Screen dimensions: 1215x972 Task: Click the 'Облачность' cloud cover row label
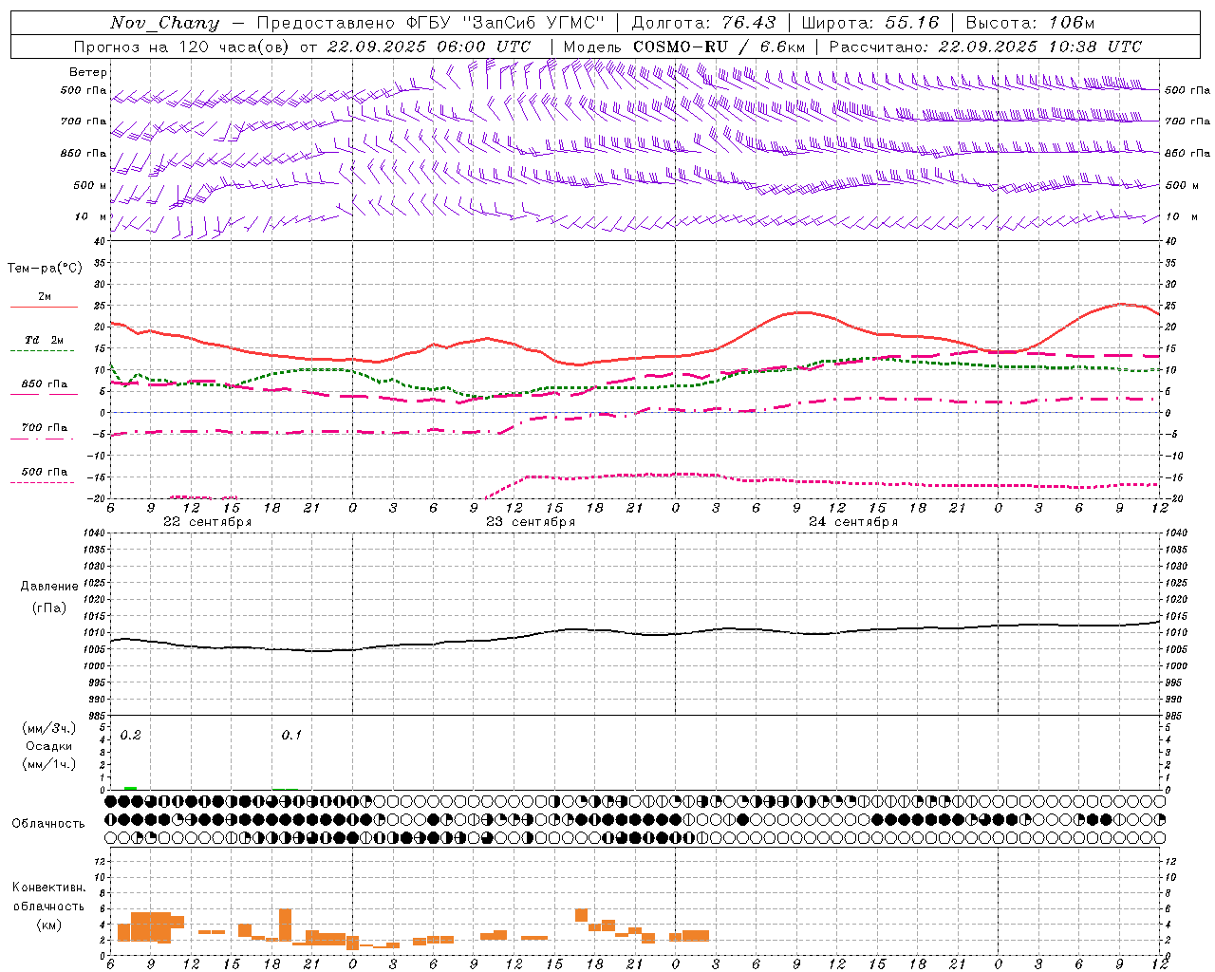point(48,824)
